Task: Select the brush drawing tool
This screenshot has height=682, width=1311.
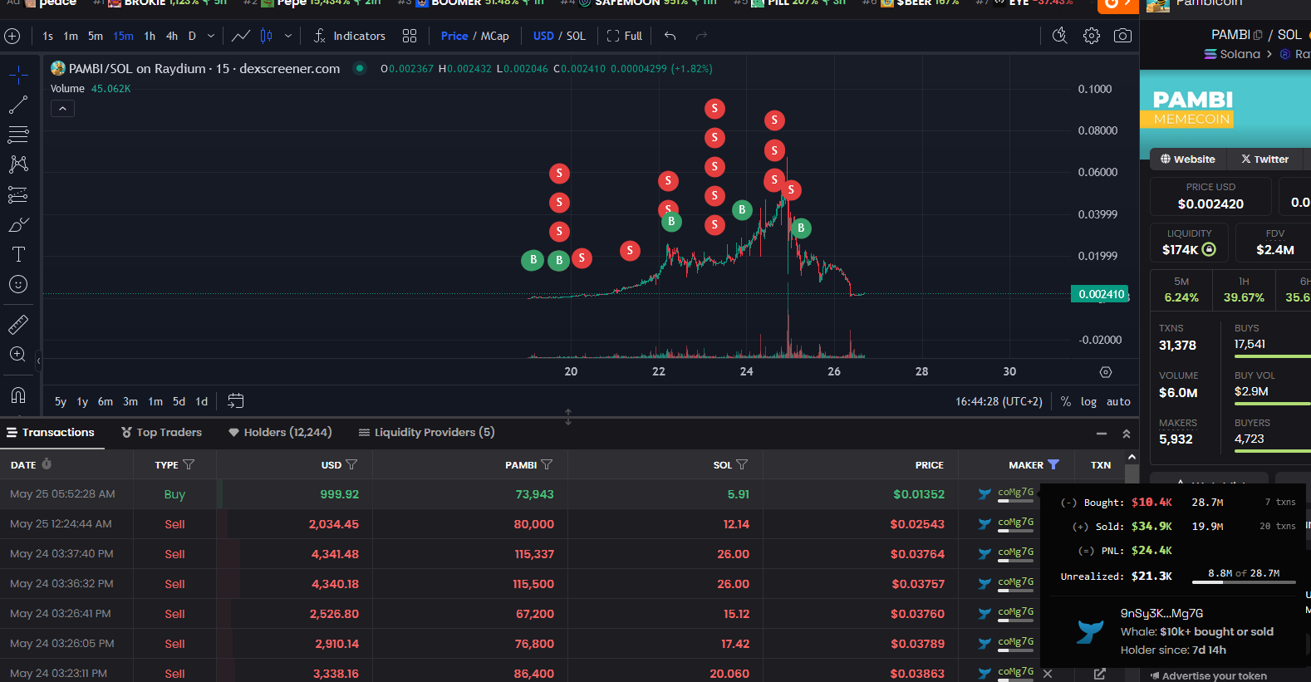Action: click(18, 224)
